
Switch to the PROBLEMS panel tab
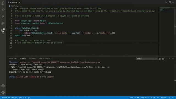click(x=13, y=59)
